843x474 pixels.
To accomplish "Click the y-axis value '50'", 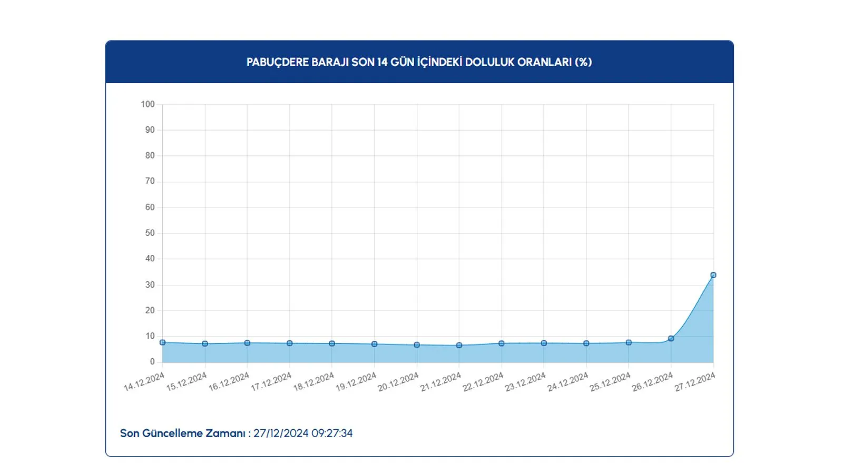I will (x=150, y=233).
